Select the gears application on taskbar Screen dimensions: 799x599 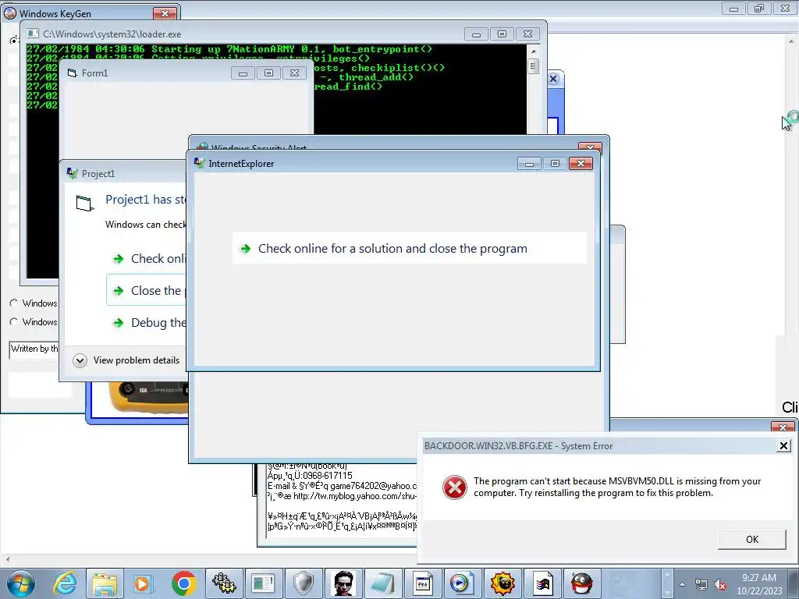click(224, 583)
